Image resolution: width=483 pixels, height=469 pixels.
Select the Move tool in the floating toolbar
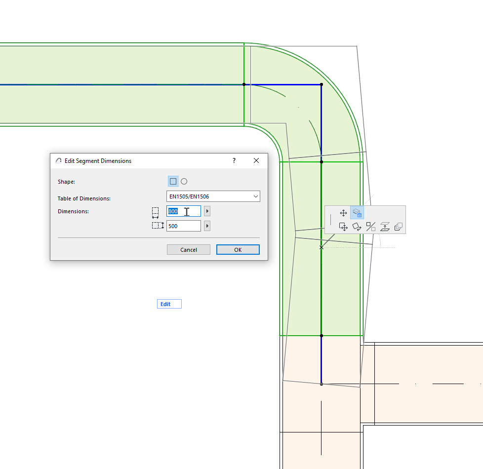tap(343, 213)
